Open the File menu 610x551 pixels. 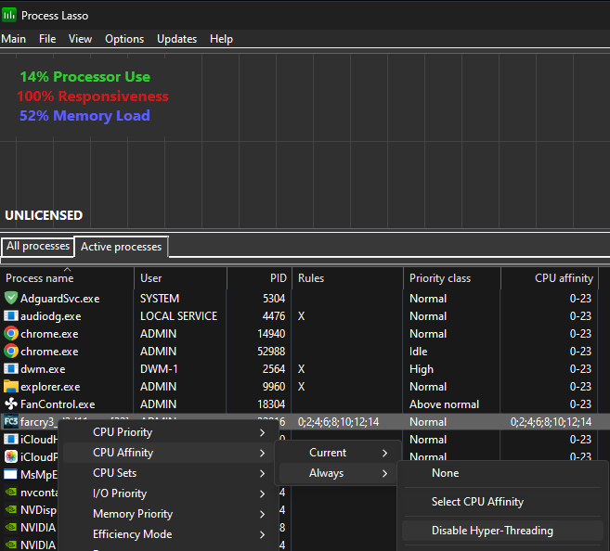47,39
